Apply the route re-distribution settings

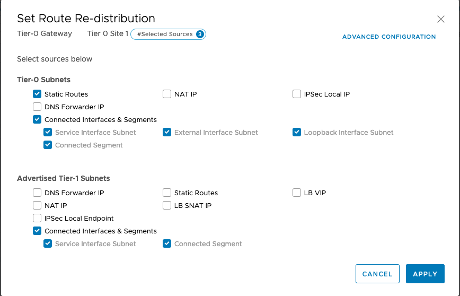(x=425, y=274)
